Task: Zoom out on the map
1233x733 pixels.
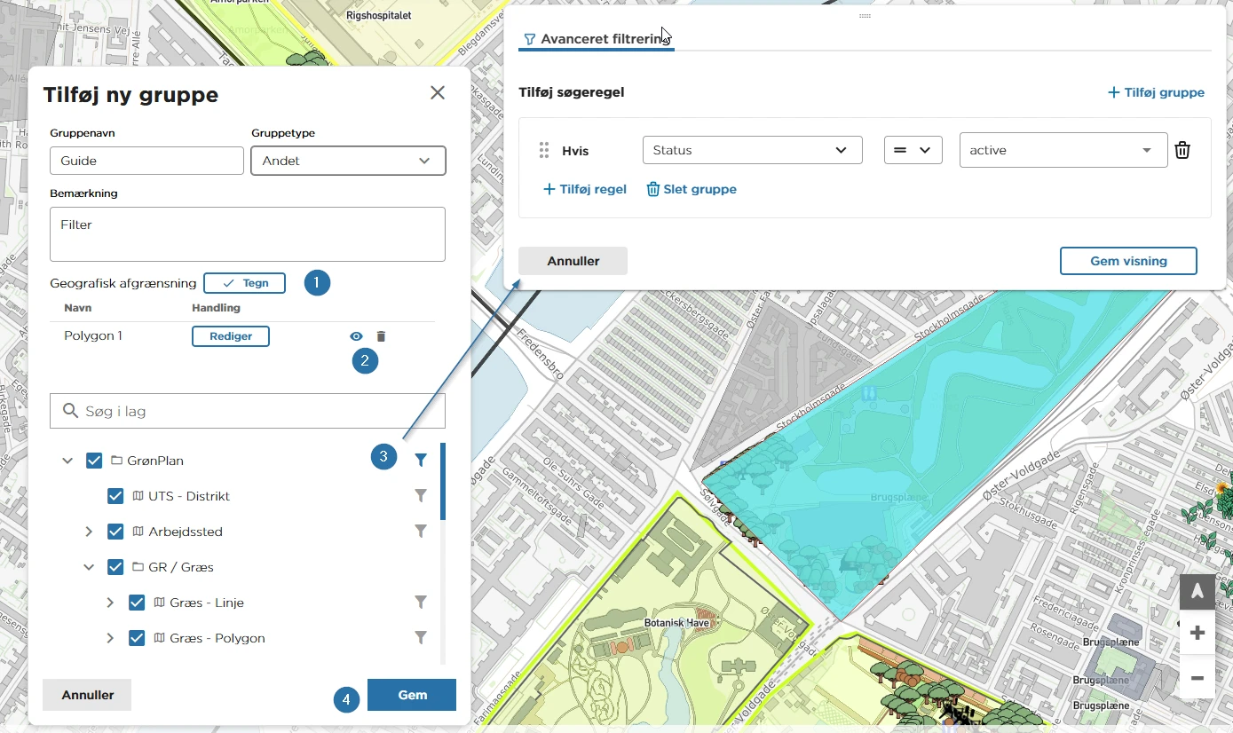Action: [1197, 678]
